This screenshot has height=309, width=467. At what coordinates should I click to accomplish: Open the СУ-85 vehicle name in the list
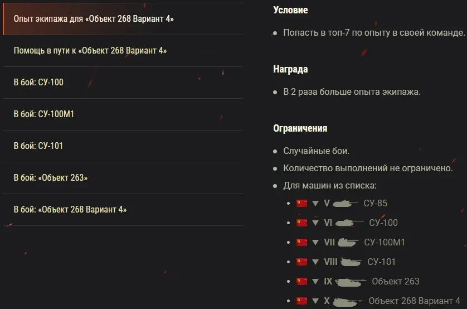click(375, 204)
